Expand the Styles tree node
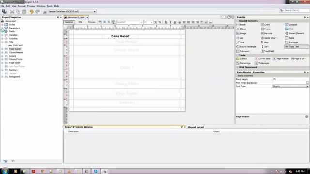 pos(2,25)
